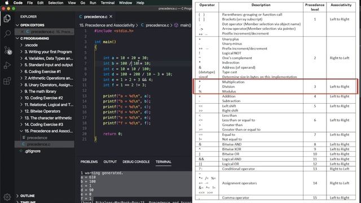The height and width of the screenshot is (203, 361).
Task: Open Manage gear icon at bottom
Action: [x=7, y=197]
